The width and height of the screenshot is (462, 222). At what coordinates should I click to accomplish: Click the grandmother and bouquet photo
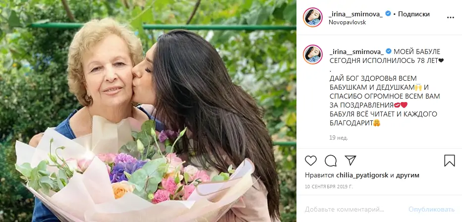click(x=148, y=111)
